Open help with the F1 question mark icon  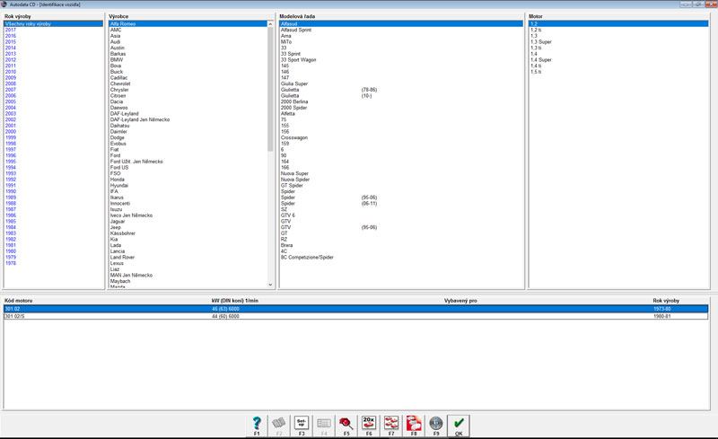tap(257, 426)
